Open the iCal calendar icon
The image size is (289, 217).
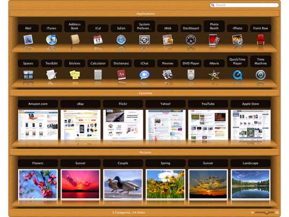point(98,40)
